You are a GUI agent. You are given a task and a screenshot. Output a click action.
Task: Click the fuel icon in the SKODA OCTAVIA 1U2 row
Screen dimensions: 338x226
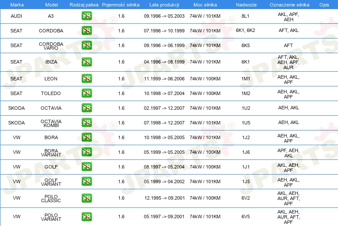[86, 108]
